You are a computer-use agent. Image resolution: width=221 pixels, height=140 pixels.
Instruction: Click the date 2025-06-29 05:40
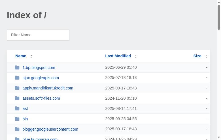click(121, 67)
